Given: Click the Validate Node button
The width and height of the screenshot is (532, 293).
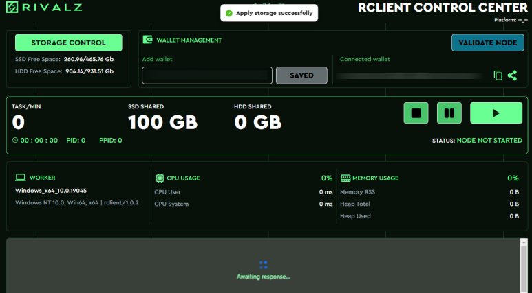Looking at the screenshot, I should pyautogui.click(x=487, y=43).
